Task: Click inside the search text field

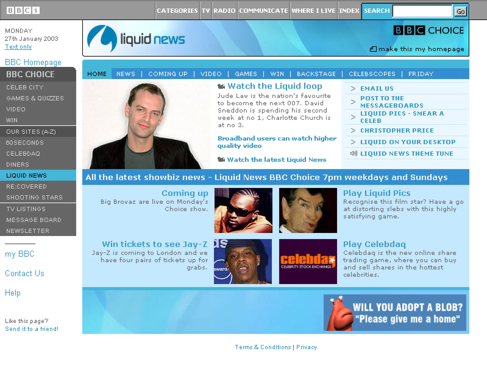Action: click(x=422, y=11)
